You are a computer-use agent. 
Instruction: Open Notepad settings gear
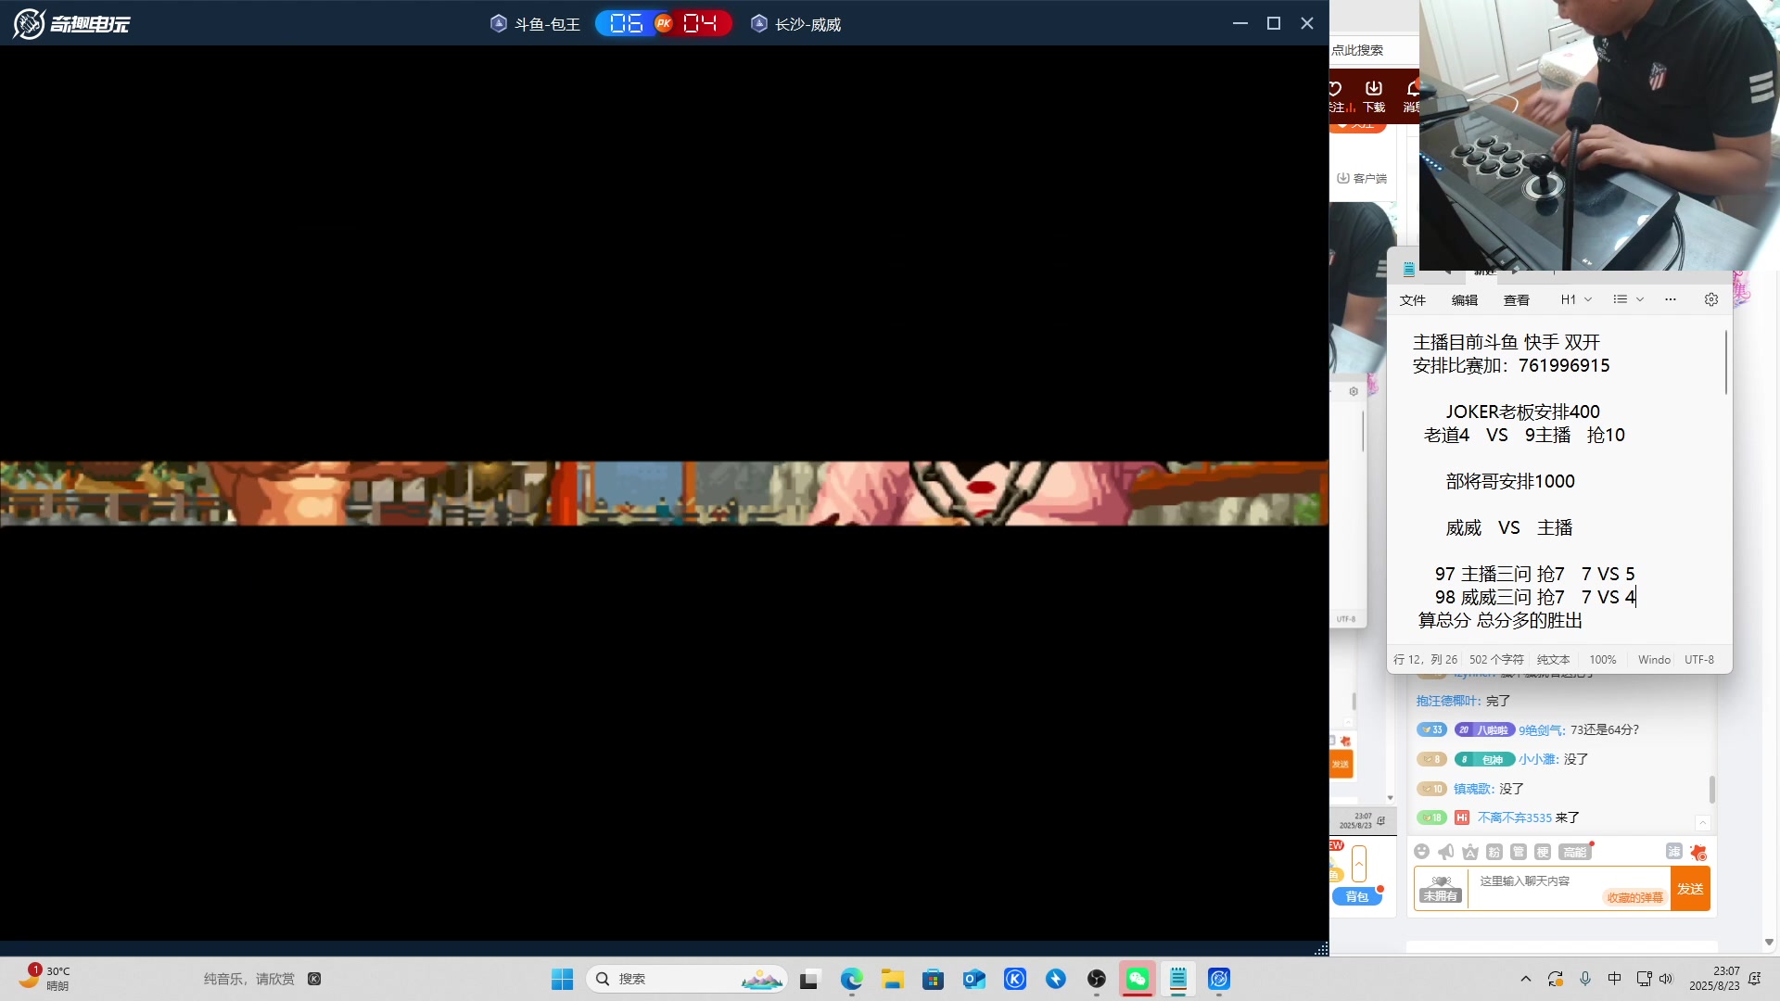tap(1711, 299)
